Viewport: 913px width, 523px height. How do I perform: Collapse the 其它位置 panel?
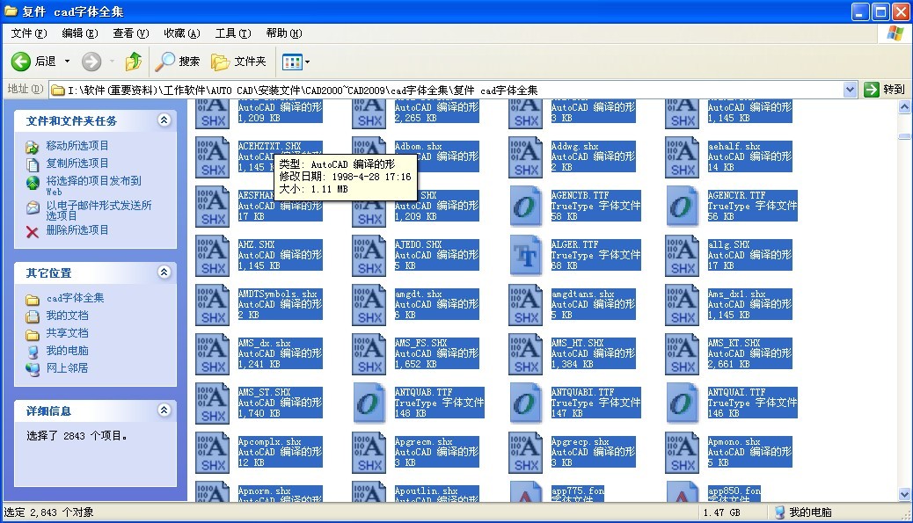click(x=164, y=272)
